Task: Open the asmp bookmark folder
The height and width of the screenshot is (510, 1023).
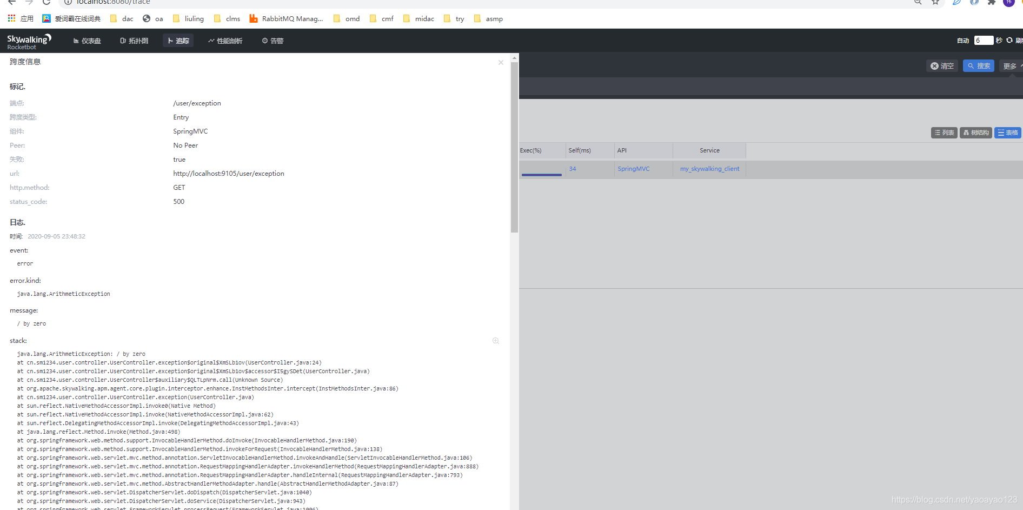Action: click(489, 18)
